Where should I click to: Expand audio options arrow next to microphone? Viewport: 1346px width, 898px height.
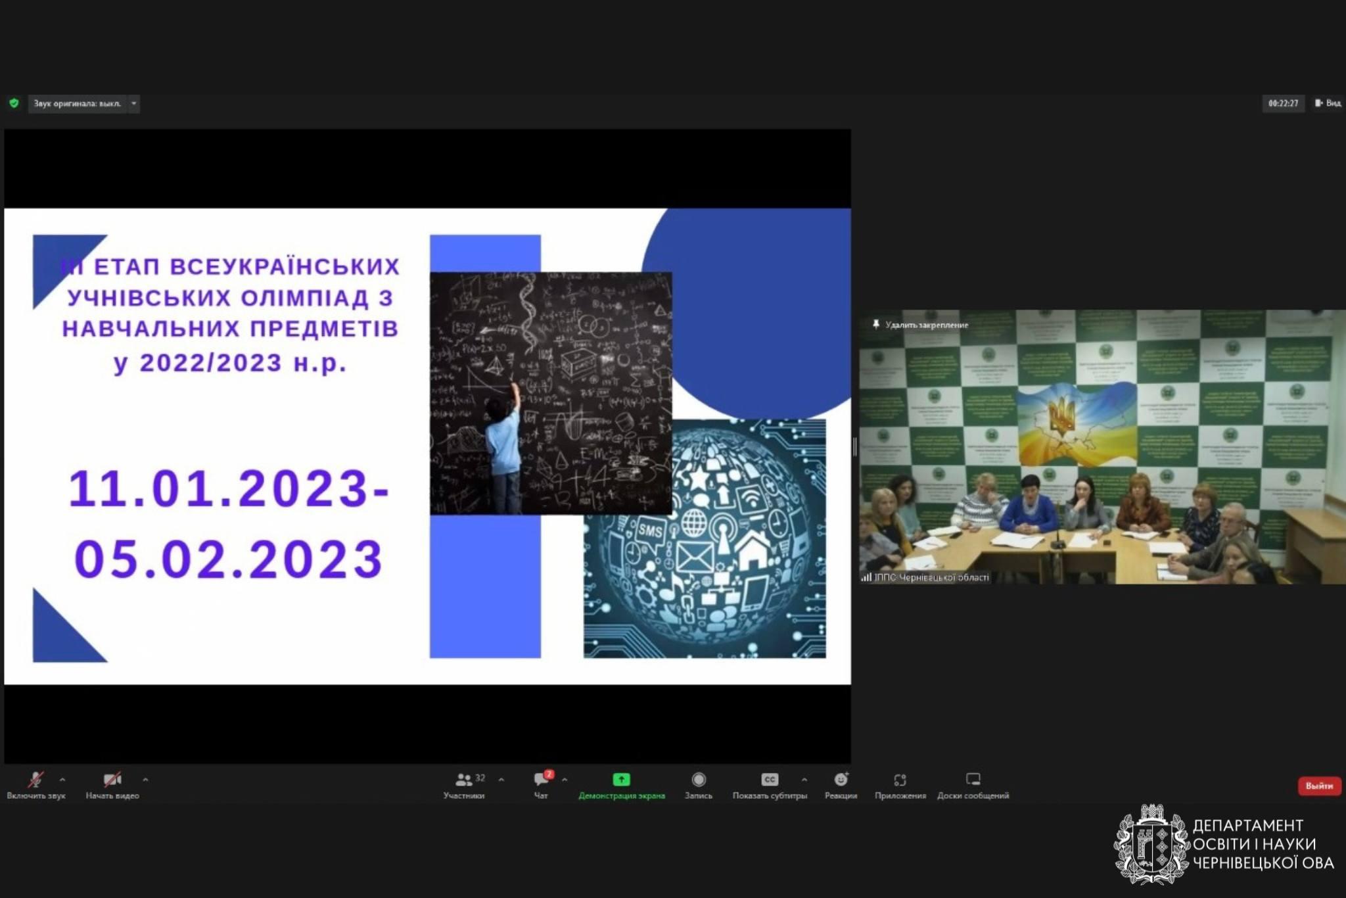click(62, 780)
